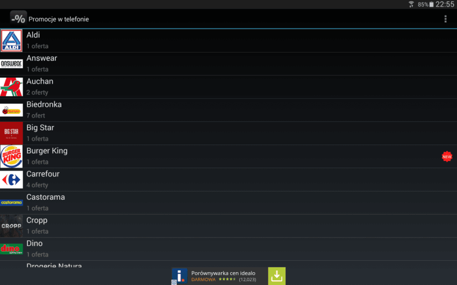This screenshot has width=457, height=285.
Task: Tap the -% app logo icon
Action: (18, 19)
